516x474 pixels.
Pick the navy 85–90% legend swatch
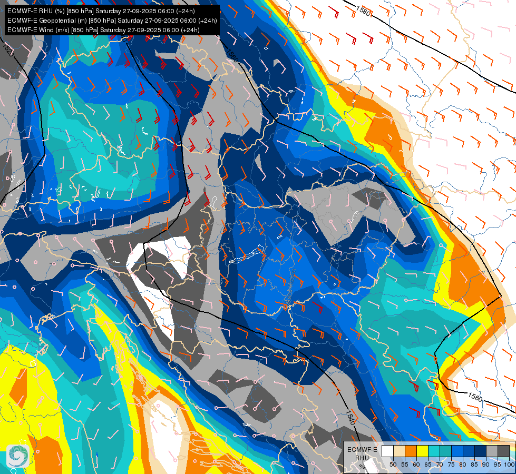[x=480, y=451]
